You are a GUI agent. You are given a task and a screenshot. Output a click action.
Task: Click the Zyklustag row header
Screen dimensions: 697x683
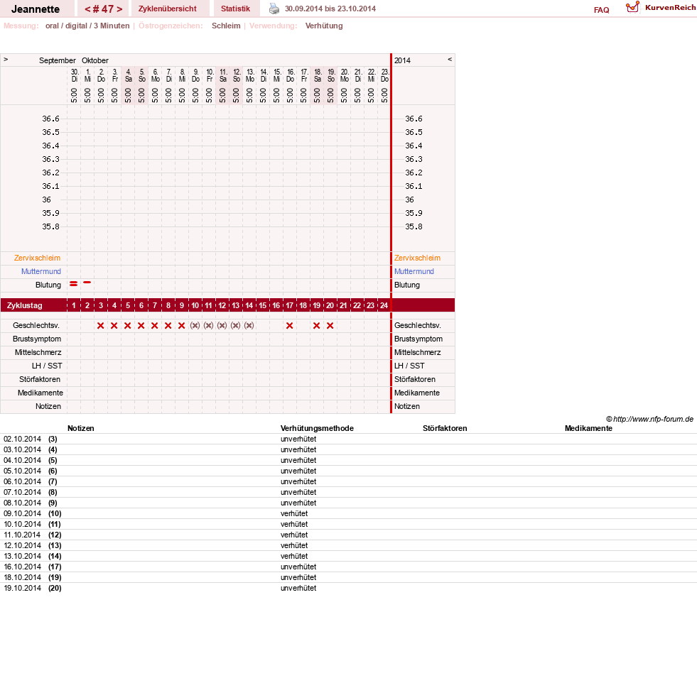coord(24,305)
